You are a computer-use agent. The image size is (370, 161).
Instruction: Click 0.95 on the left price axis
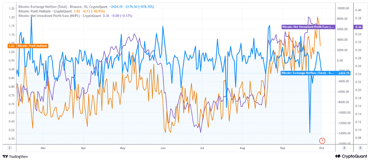(12, 61)
